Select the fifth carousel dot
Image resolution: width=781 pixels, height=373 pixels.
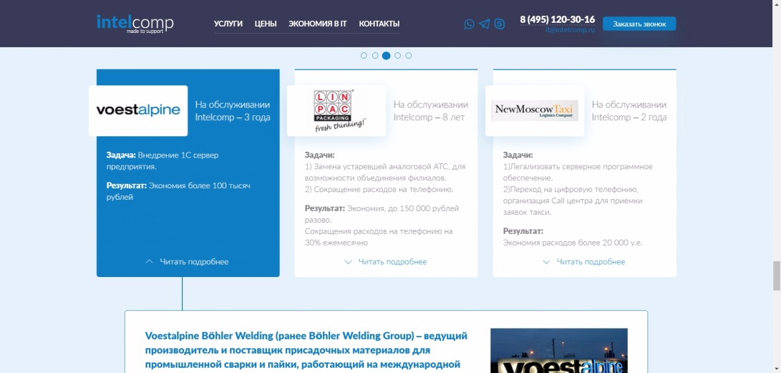[409, 56]
